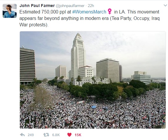This screenshot has height=140, width=168.
Task: Click the blue umbrella in the crowd photo
Action: pos(94,107)
